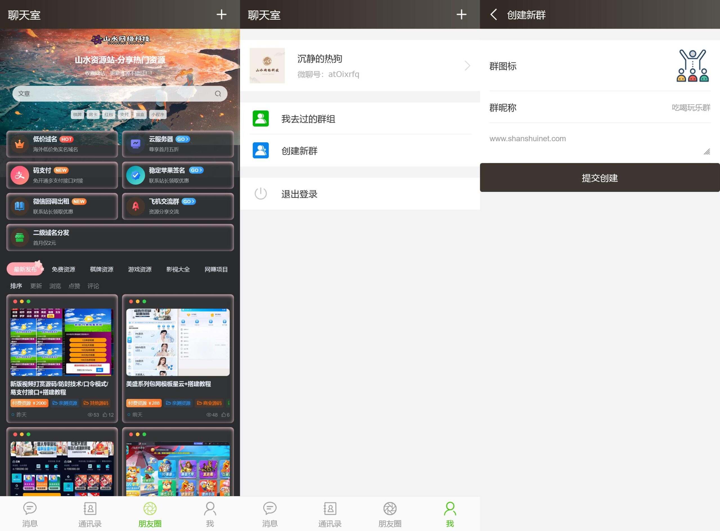Toggle the 红包 filter chip
The image size is (720, 531).
click(109, 114)
